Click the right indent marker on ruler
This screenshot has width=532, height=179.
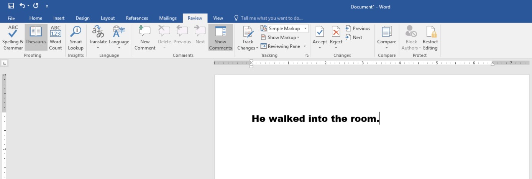click(x=493, y=64)
